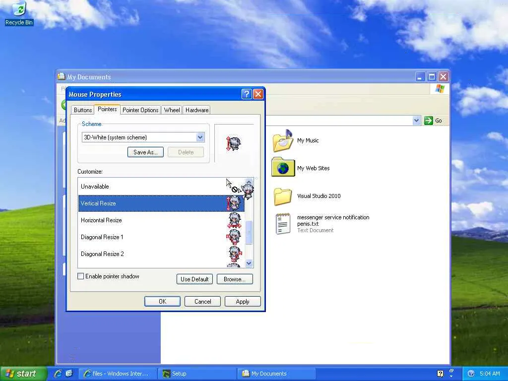508x381 pixels.
Task: Launch Internet Explorer from quick launch
Action: (x=58, y=374)
